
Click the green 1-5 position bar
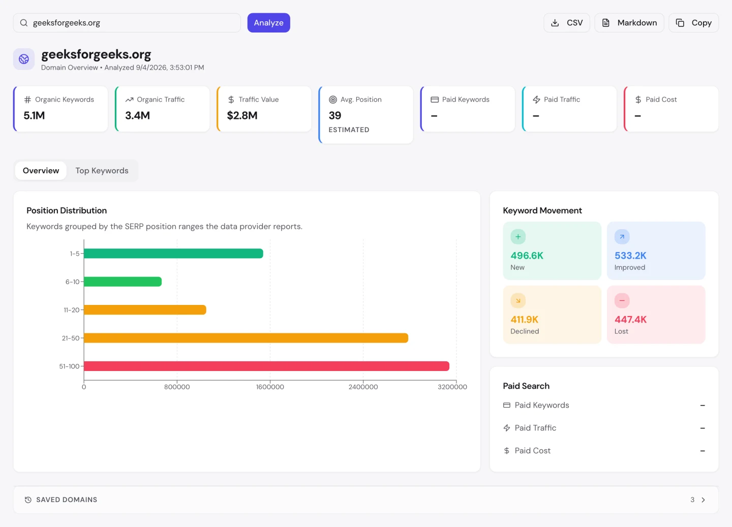click(x=173, y=254)
